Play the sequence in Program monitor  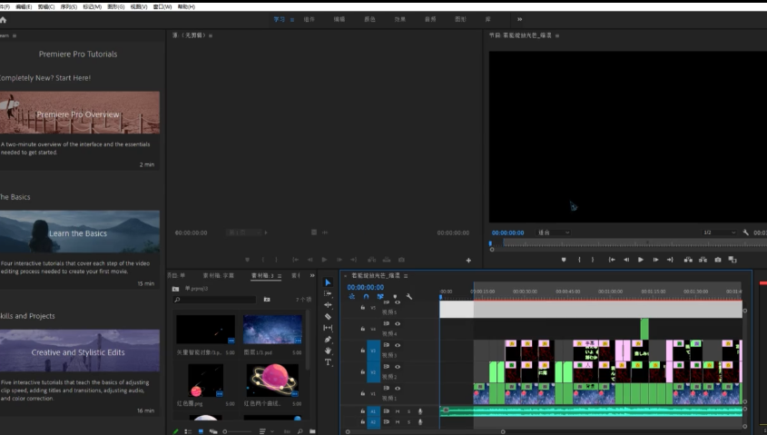coord(640,260)
